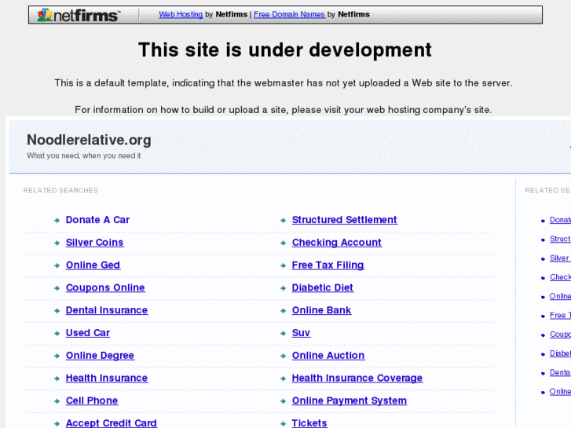This screenshot has height=428, width=571.
Task: Click the arrow icon beside Used Car
Action: pos(57,333)
